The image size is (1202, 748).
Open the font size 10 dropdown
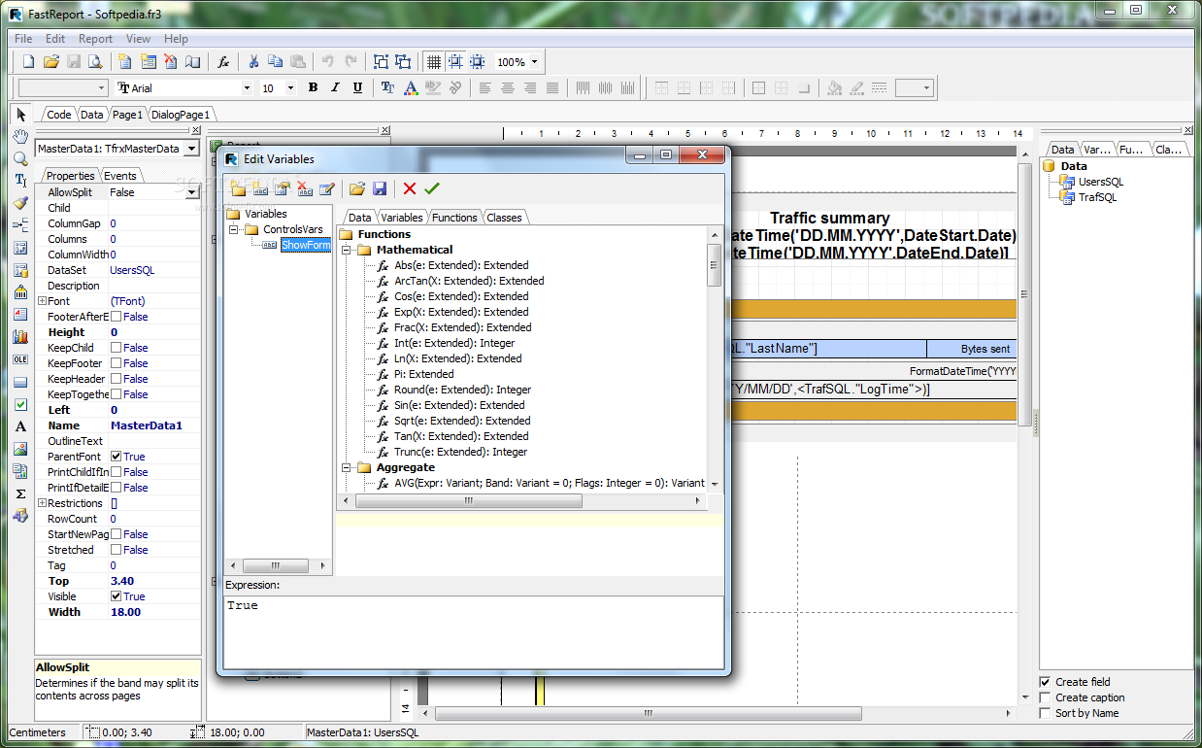[x=292, y=87]
